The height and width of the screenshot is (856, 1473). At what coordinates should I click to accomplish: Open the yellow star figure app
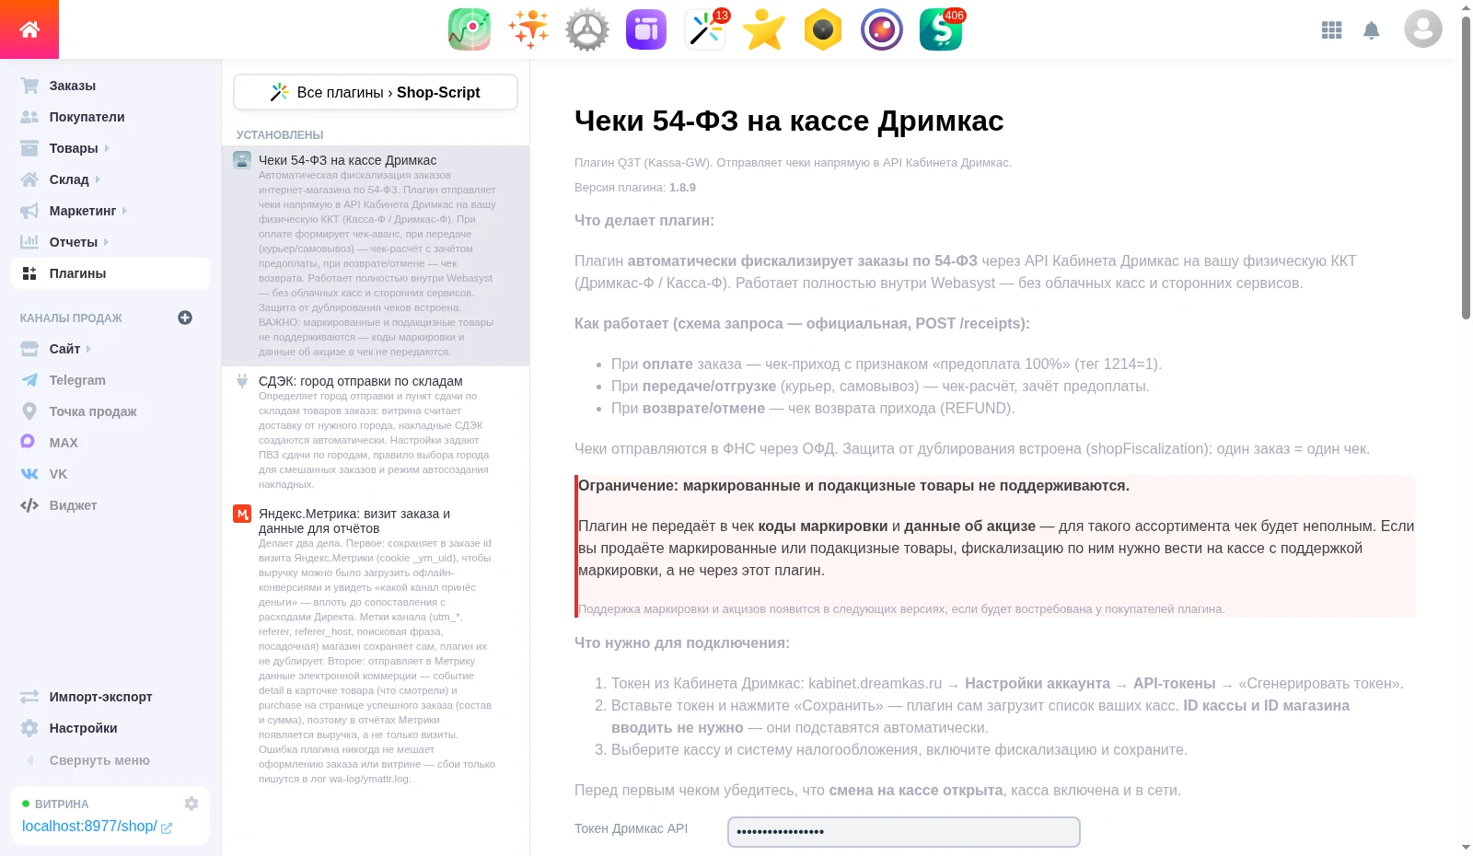[x=764, y=29]
